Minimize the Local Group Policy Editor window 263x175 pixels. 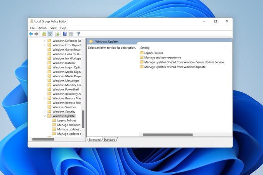pyautogui.click(x=204, y=21)
